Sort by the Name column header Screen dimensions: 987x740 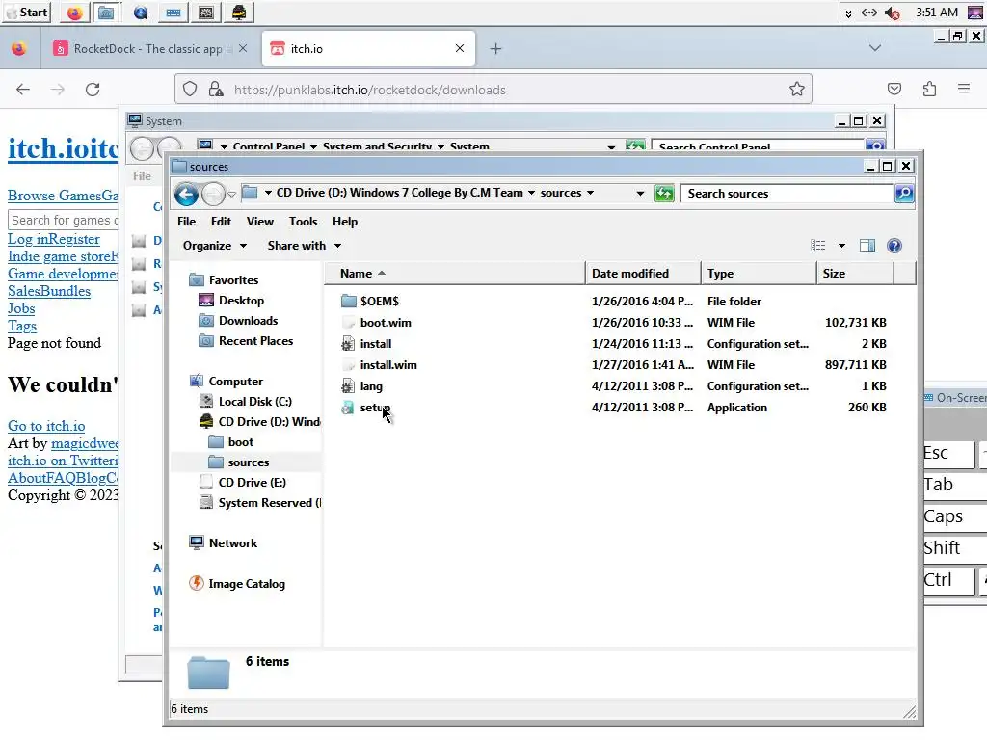coord(455,274)
